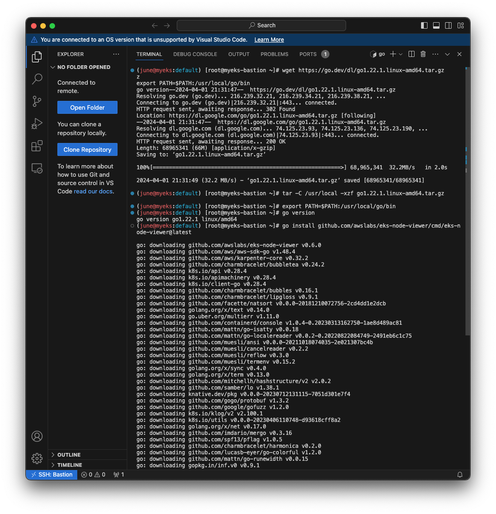This screenshot has width=496, height=514.
Task: Click the 'Connected to remote.' text
Action: click(x=76, y=87)
